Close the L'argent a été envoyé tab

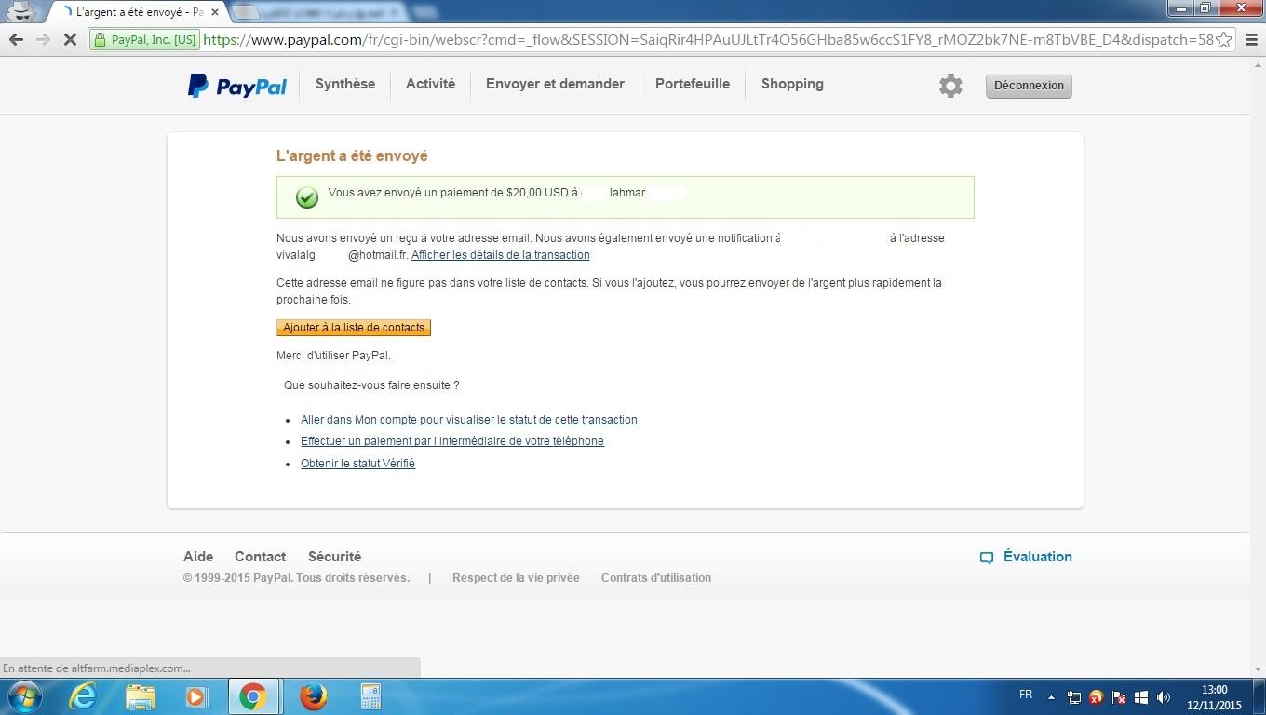click(x=215, y=12)
